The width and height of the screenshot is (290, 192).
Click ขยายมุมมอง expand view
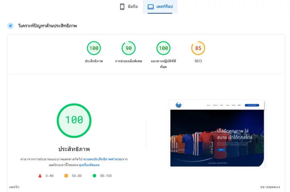coord(270,187)
